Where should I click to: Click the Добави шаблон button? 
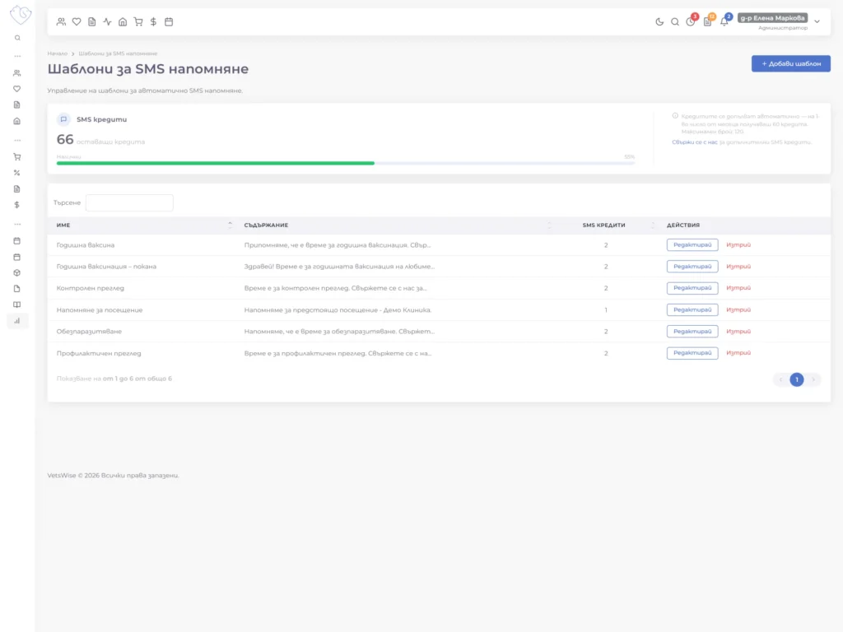click(791, 63)
